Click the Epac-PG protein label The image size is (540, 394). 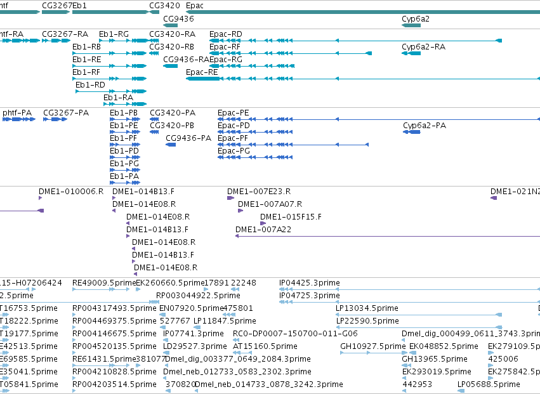pyautogui.click(x=234, y=151)
